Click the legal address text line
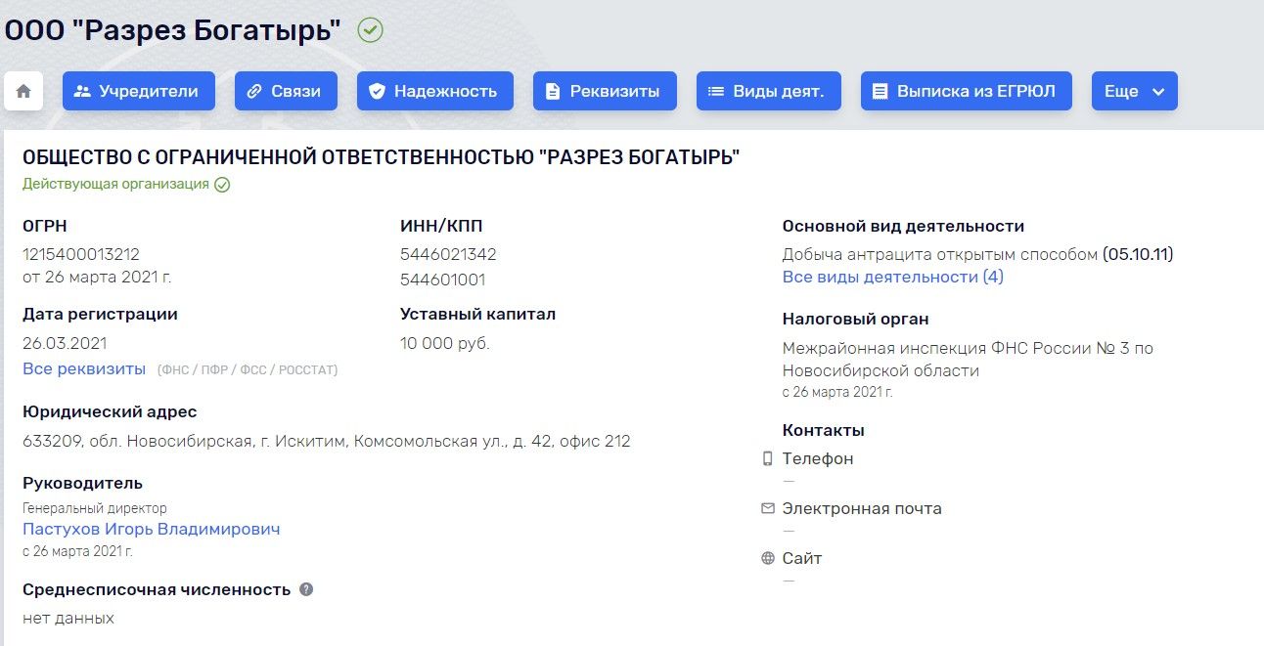1264x646 pixels. (x=327, y=441)
